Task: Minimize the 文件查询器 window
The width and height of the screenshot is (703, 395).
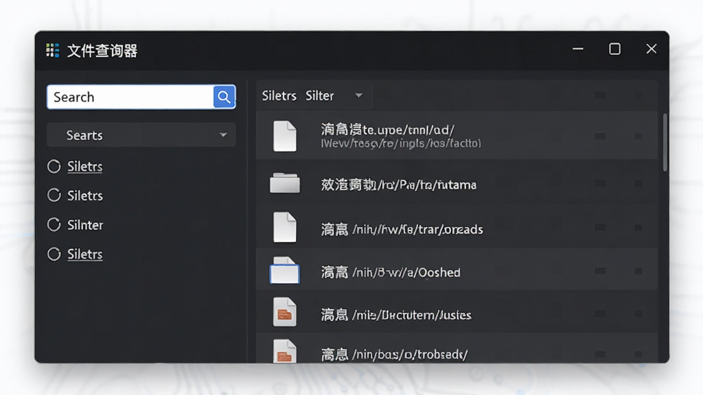Action: 578,49
